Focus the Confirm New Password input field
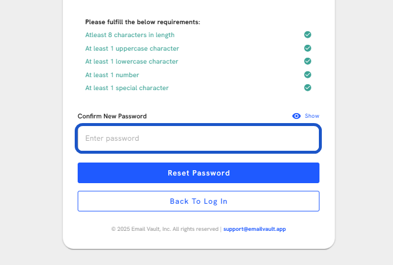Image resolution: width=393 pixels, height=265 pixels. pos(198,138)
